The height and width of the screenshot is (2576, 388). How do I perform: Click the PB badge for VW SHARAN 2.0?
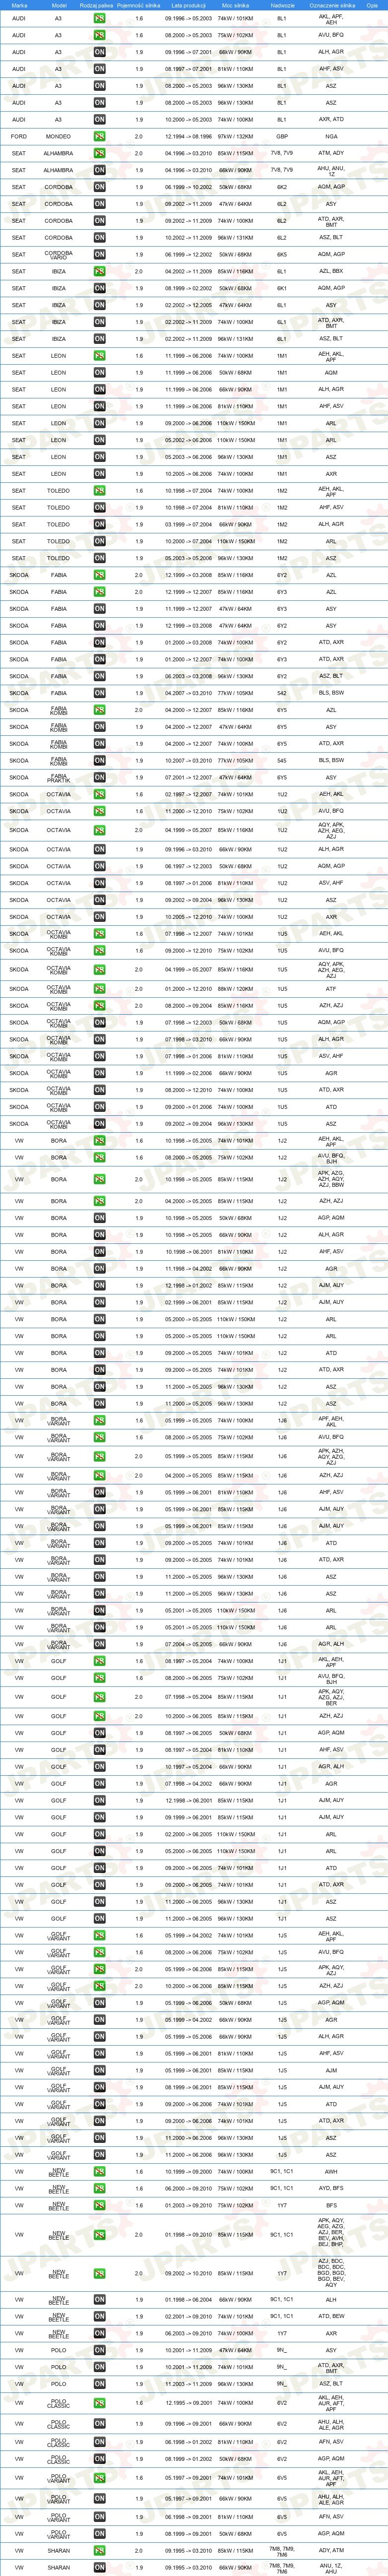pyautogui.click(x=99, y=2550)
